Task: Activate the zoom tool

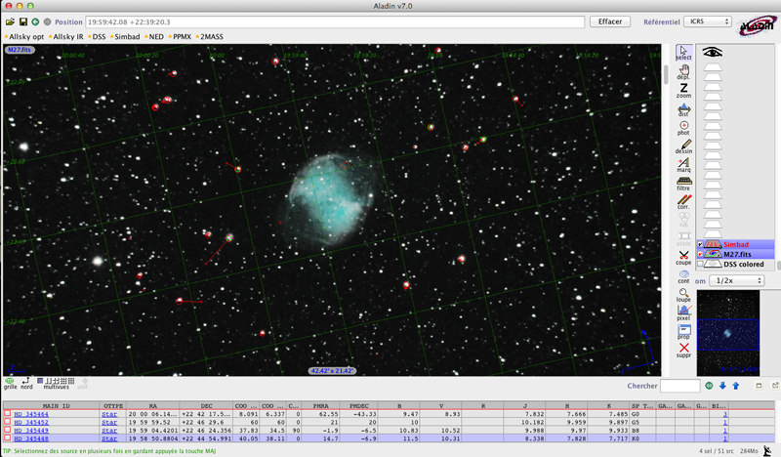Action: pos(683,90)
